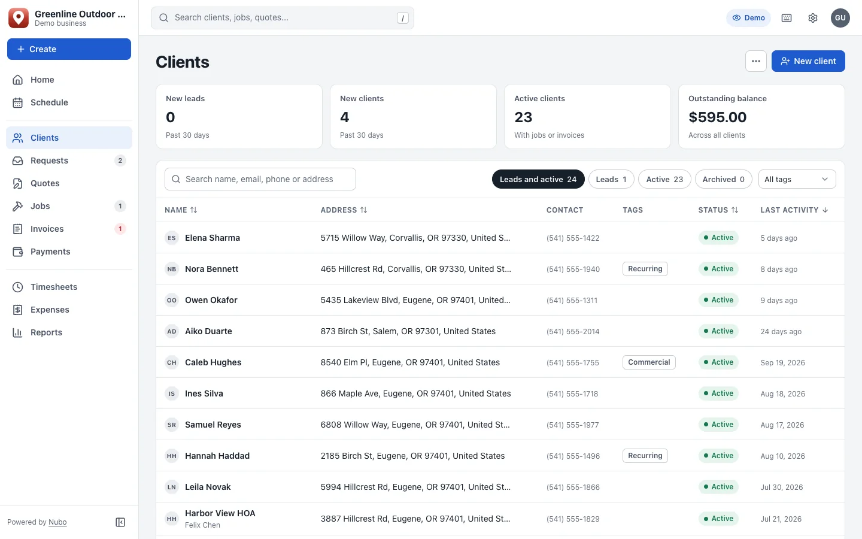The image size is (862, 539).
Task: Open Timesheets in the sidebar
Action: [x=69, y=287]
